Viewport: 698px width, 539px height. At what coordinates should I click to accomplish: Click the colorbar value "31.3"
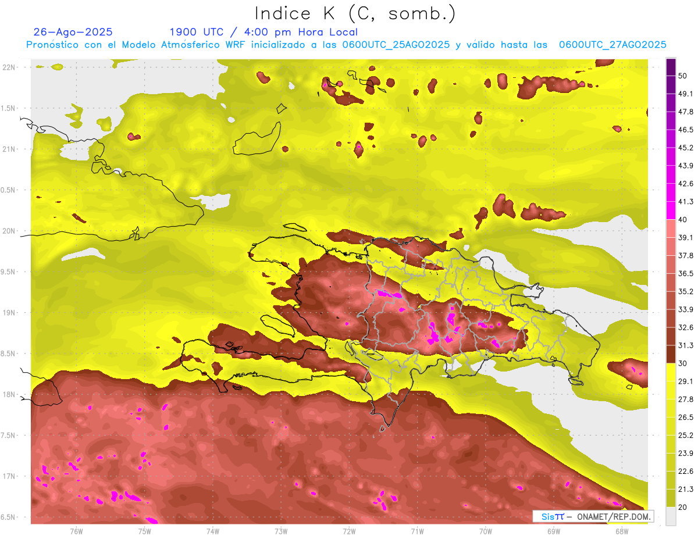686,345
